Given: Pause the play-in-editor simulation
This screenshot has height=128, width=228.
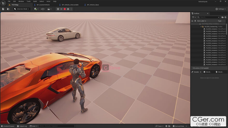Looking at the screenshot, I should click(58, 9).
